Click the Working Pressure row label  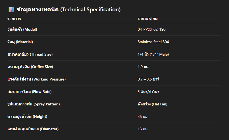click(37, 79)
